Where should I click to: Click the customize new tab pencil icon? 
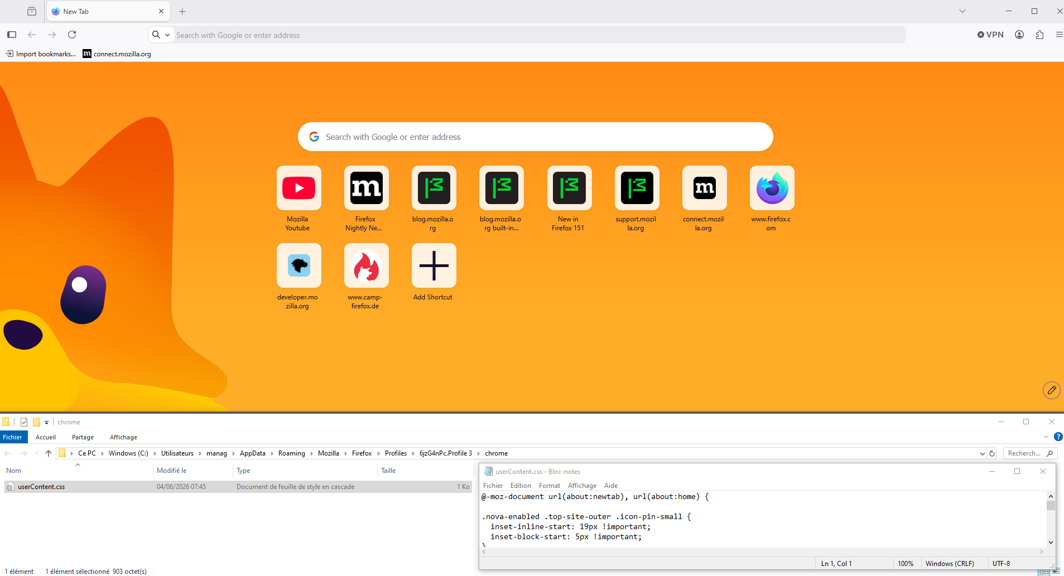pyautogui.click(x=1051, y=390)
